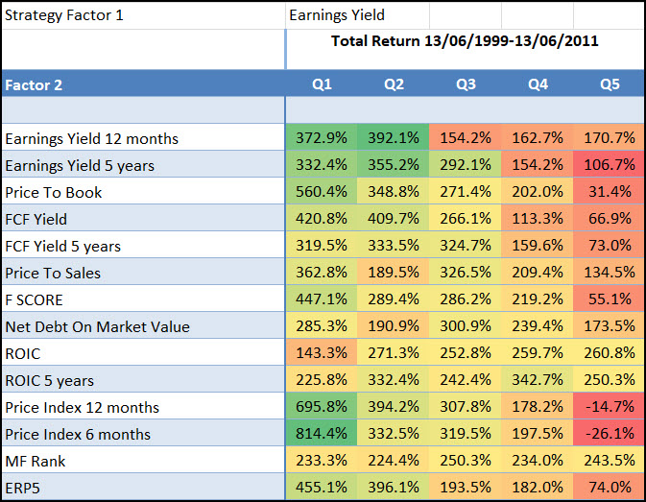Click the 73.0% cell
This screenshot has width=646, height=502.
point(610,245)
